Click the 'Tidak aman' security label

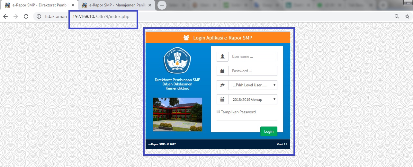[x=55, y=16]
